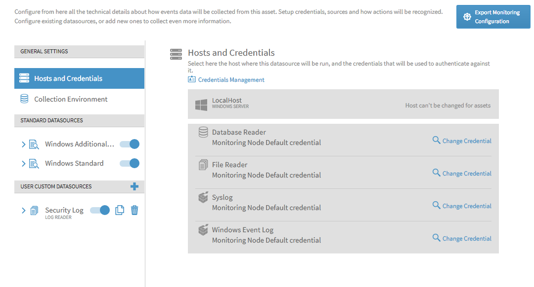Toggle the Security Log datasource switch
The image size is (534, 287).
[x=100, y=210]
